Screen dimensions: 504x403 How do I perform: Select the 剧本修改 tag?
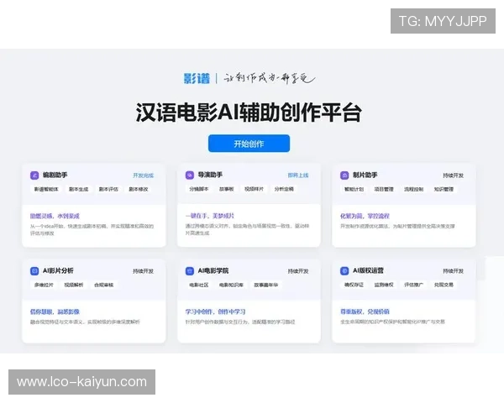139,189
